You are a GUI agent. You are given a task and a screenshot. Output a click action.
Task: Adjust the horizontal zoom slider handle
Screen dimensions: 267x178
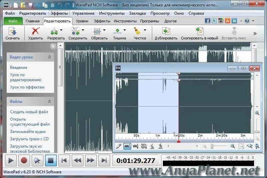tap(212, 146)
